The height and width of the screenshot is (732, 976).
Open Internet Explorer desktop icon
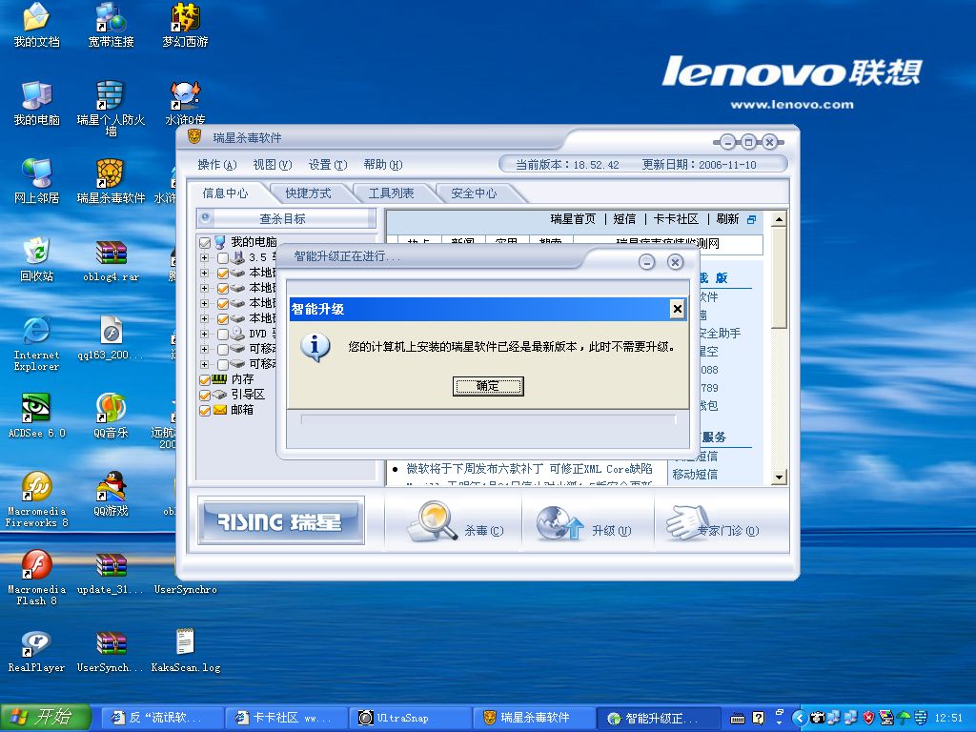[36, 343]
